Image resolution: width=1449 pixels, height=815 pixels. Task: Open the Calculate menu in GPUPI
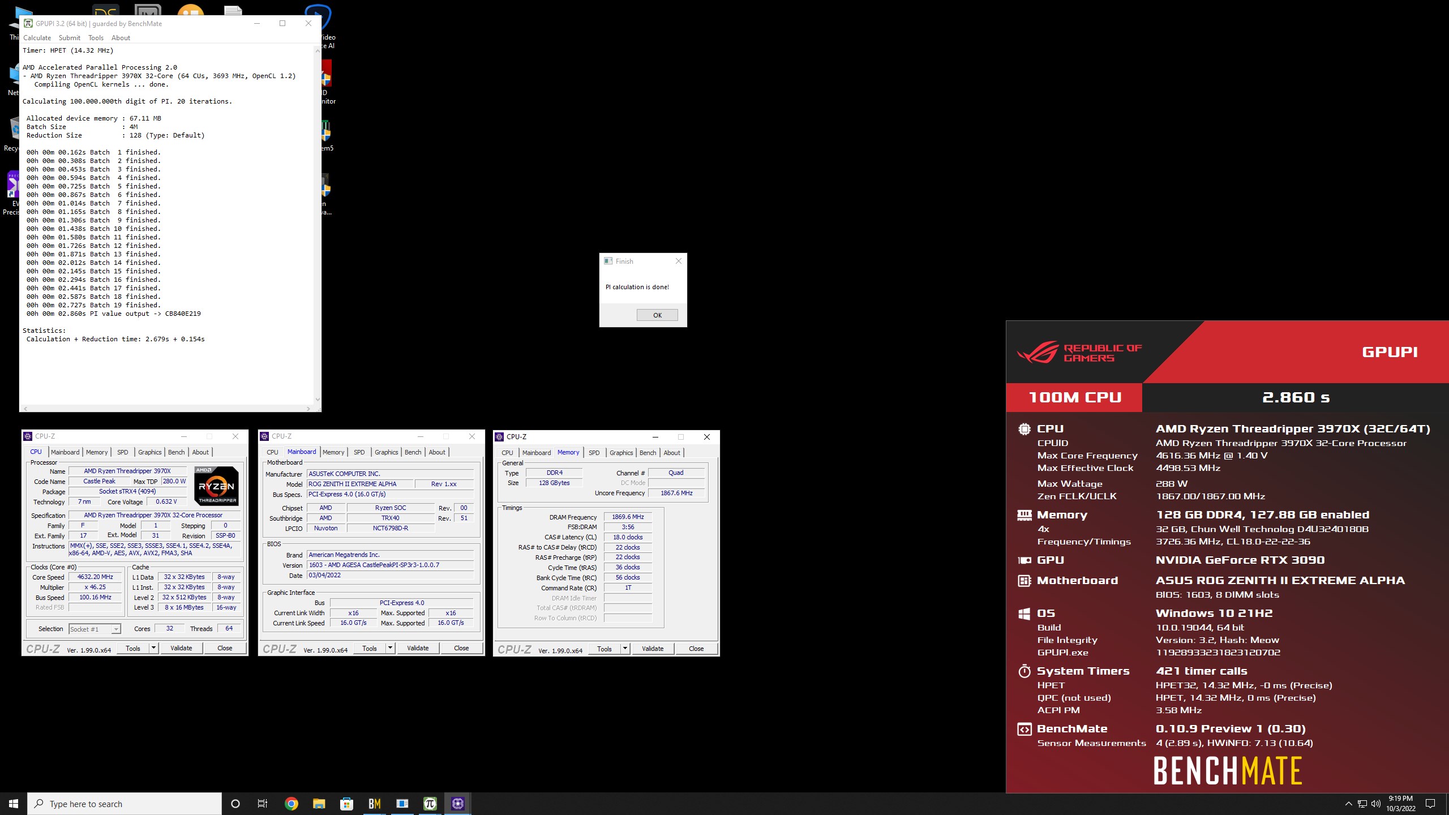(x=37, y=38)
